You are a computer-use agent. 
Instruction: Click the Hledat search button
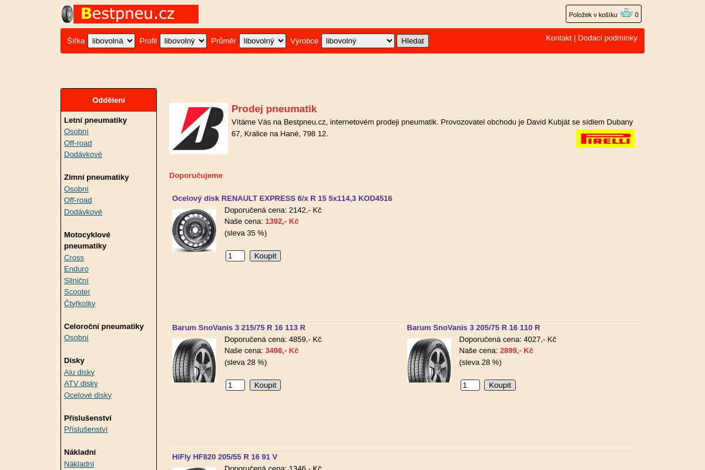(x=412, y=41)
